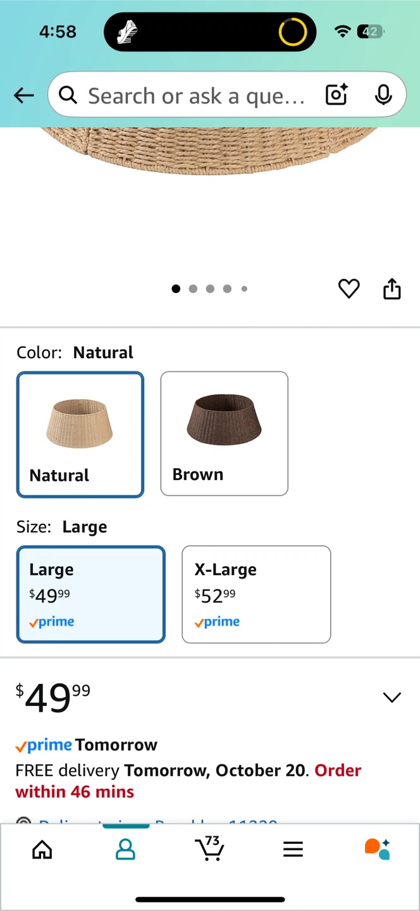This screenshot has height=911, width=420.
Task: Open the Rufus AI assistant icon
Action: coord(377,849)
